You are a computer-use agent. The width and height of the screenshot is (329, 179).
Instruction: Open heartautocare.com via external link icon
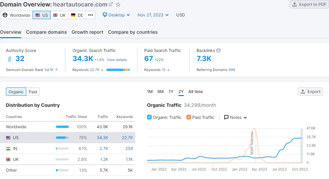[111, 4]
